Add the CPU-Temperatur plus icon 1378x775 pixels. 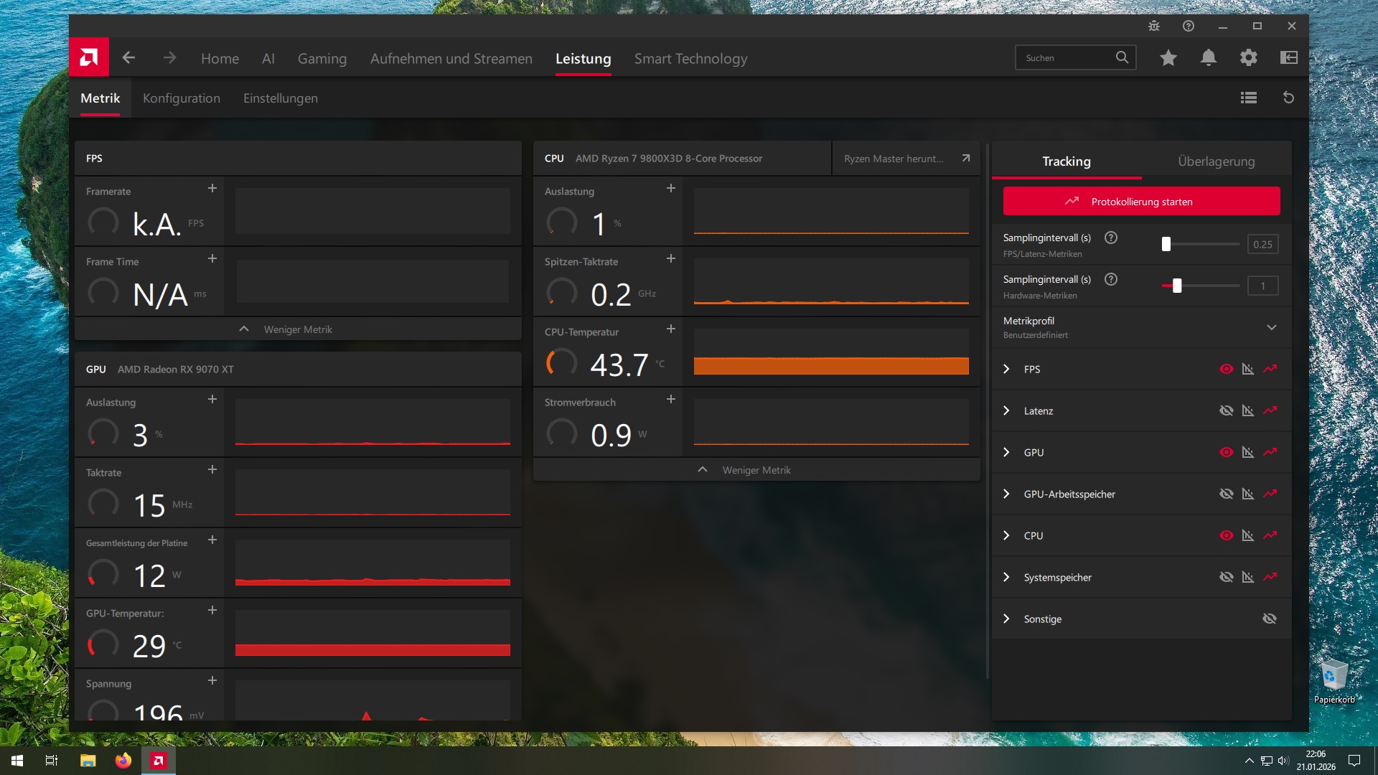coord(670,329)
